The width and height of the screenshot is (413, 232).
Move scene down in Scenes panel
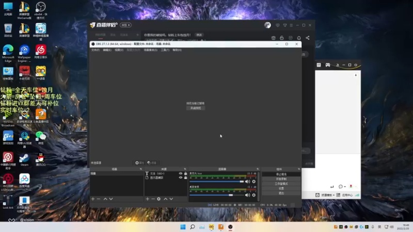click(x=111, y=199)
